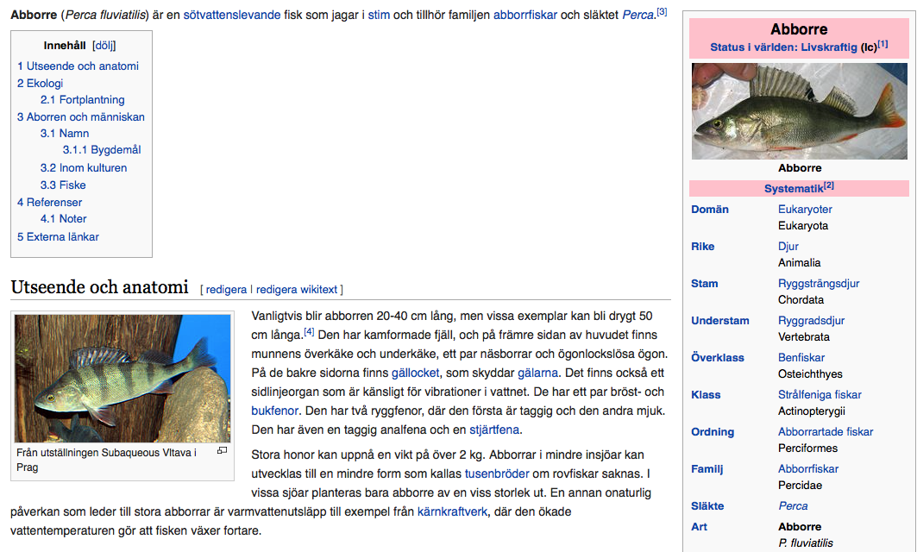Click redigera wikitext link

[x=297, y=290]
